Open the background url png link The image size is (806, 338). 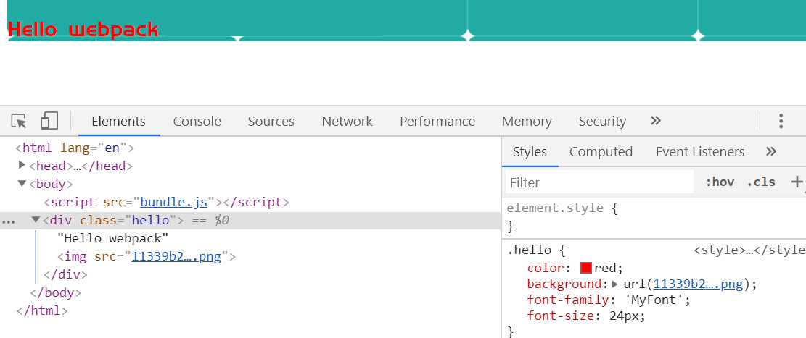point(699,284)
